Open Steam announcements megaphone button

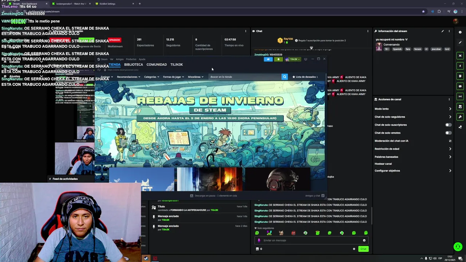pos(268,59)
